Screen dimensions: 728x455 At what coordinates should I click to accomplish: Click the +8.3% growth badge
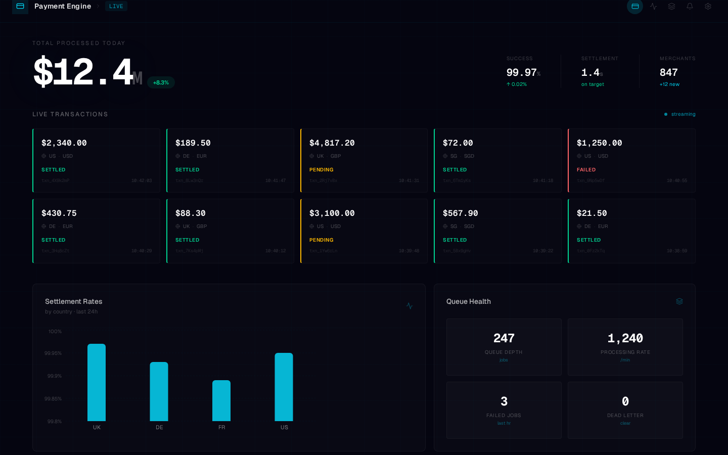[x=161, y=82]
